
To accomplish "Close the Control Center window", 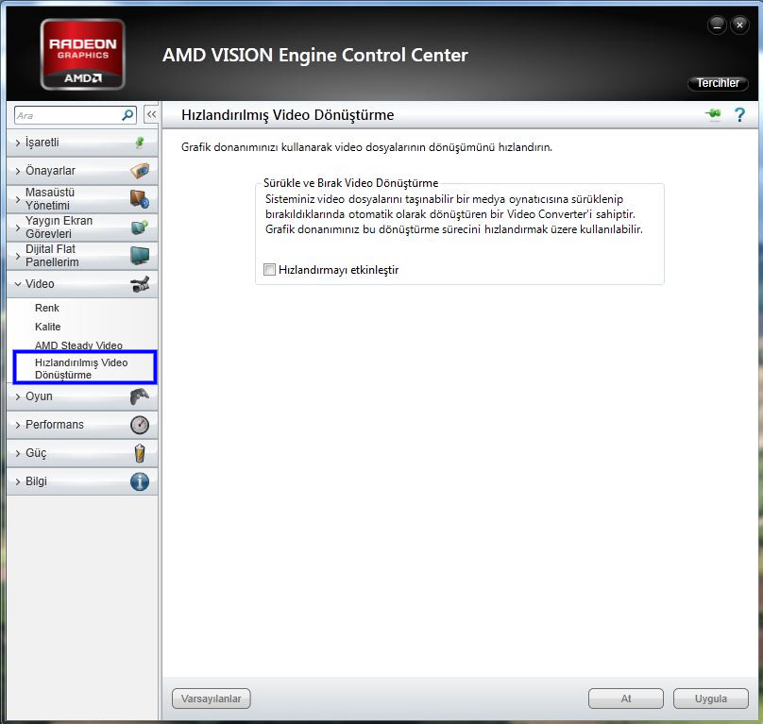I will coord(739,25).
